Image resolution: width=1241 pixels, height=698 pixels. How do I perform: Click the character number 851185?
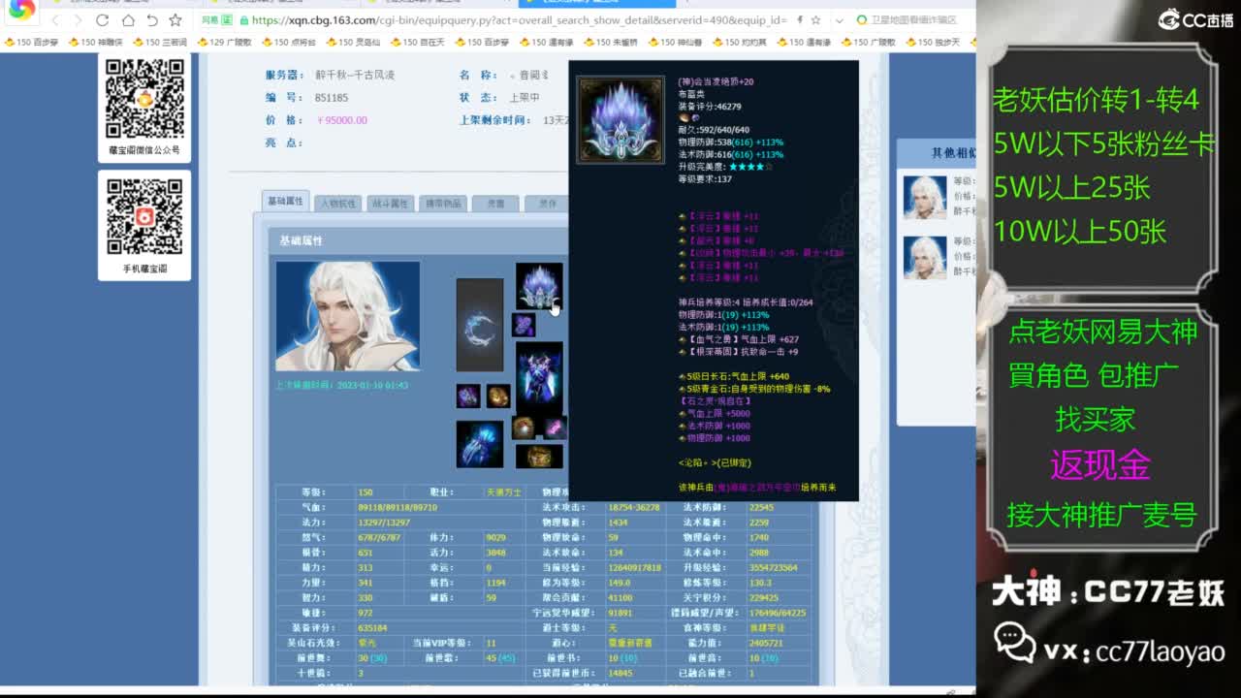click(x=332, y=98)
